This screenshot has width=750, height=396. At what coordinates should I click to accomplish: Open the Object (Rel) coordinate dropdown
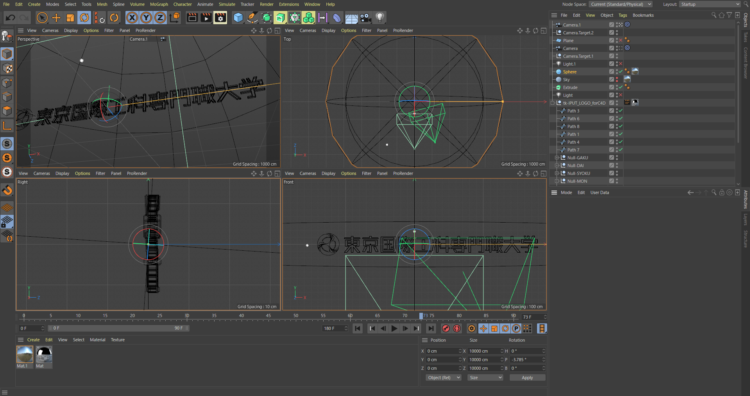443,378
